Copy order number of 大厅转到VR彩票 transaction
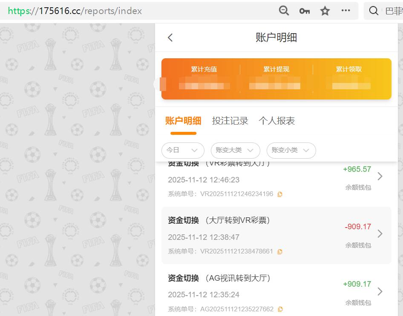403x316 pixels. pyautogui.click(x=280, y=251)
